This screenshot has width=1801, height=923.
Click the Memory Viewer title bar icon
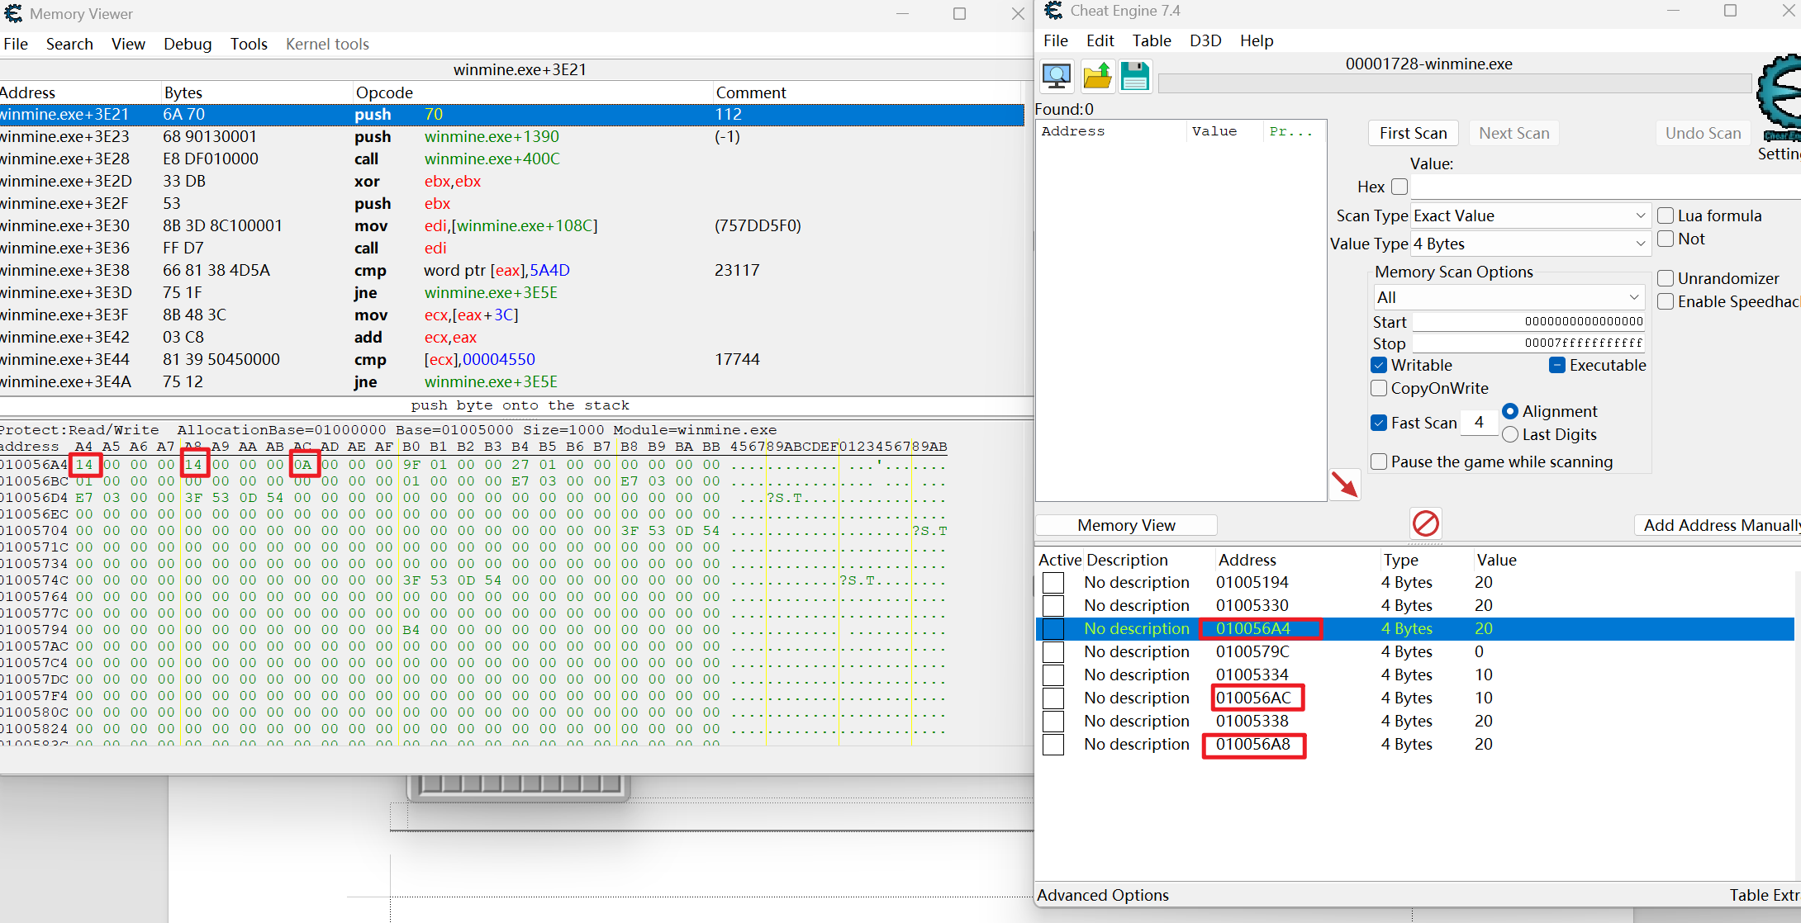(x=13, y=14)
